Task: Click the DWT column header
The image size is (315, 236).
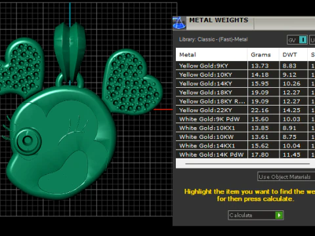Action: coord(293,54)
